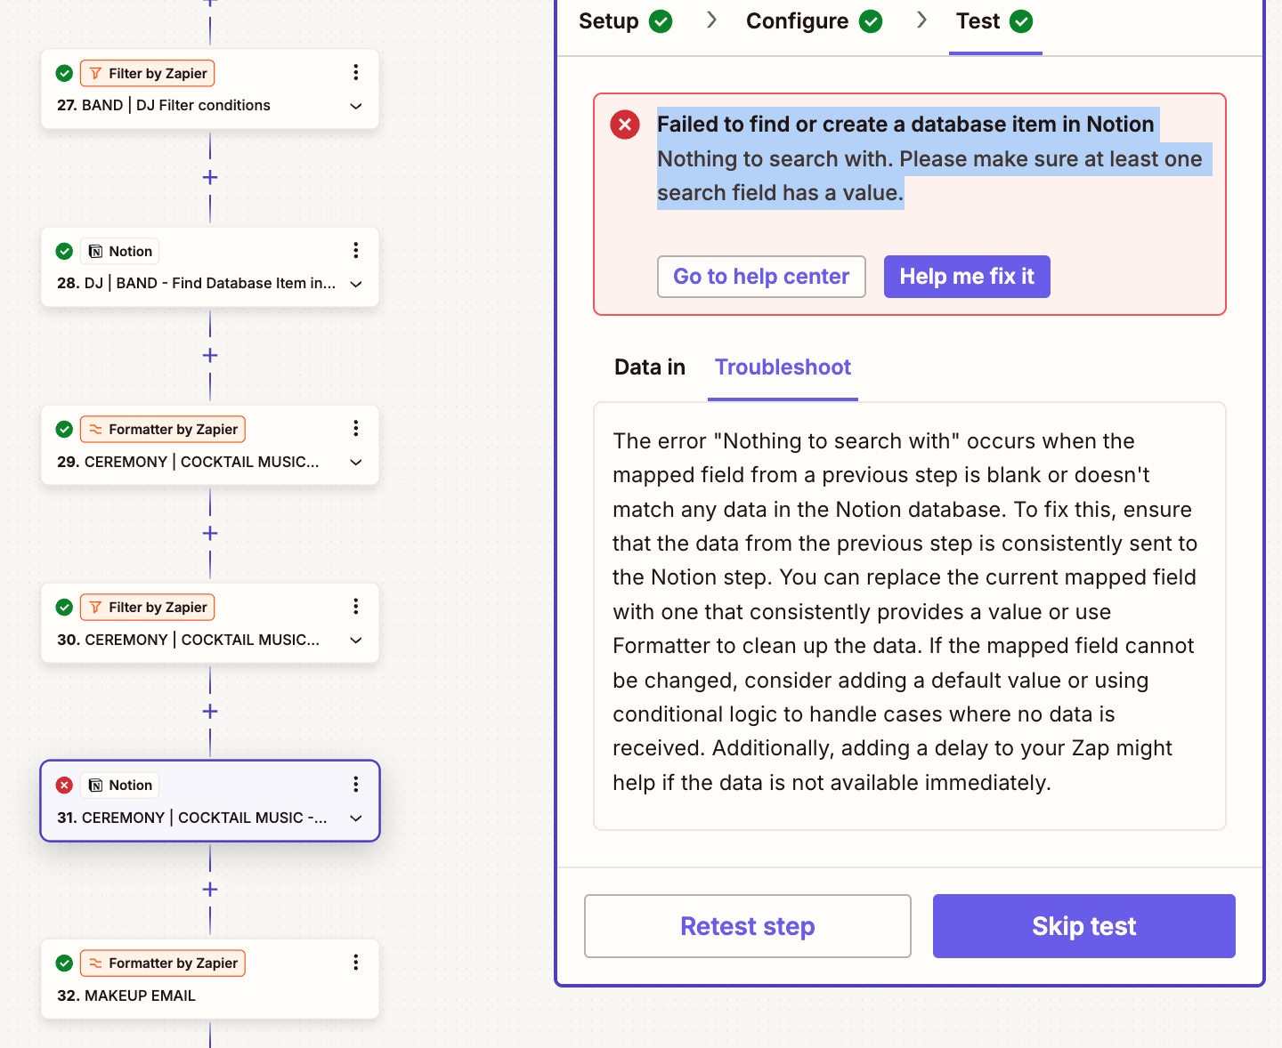Add a step between steps 31 and 32
The height and width of the screenshot is (1048, 1282).
click(210, 889)
